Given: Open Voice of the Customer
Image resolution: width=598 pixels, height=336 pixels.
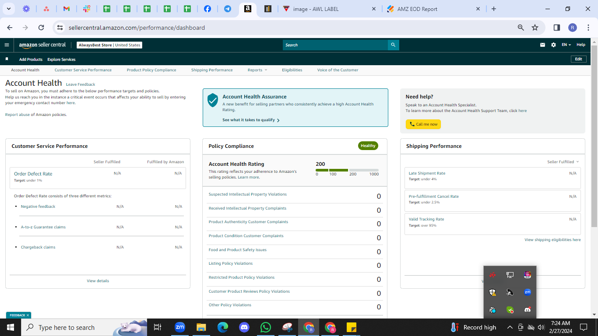Looking at the screenshot, I should [338, 70].
